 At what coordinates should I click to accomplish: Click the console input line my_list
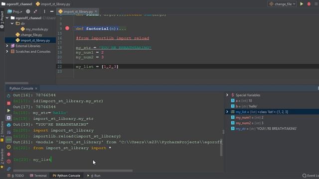click(x=42, y=160)
